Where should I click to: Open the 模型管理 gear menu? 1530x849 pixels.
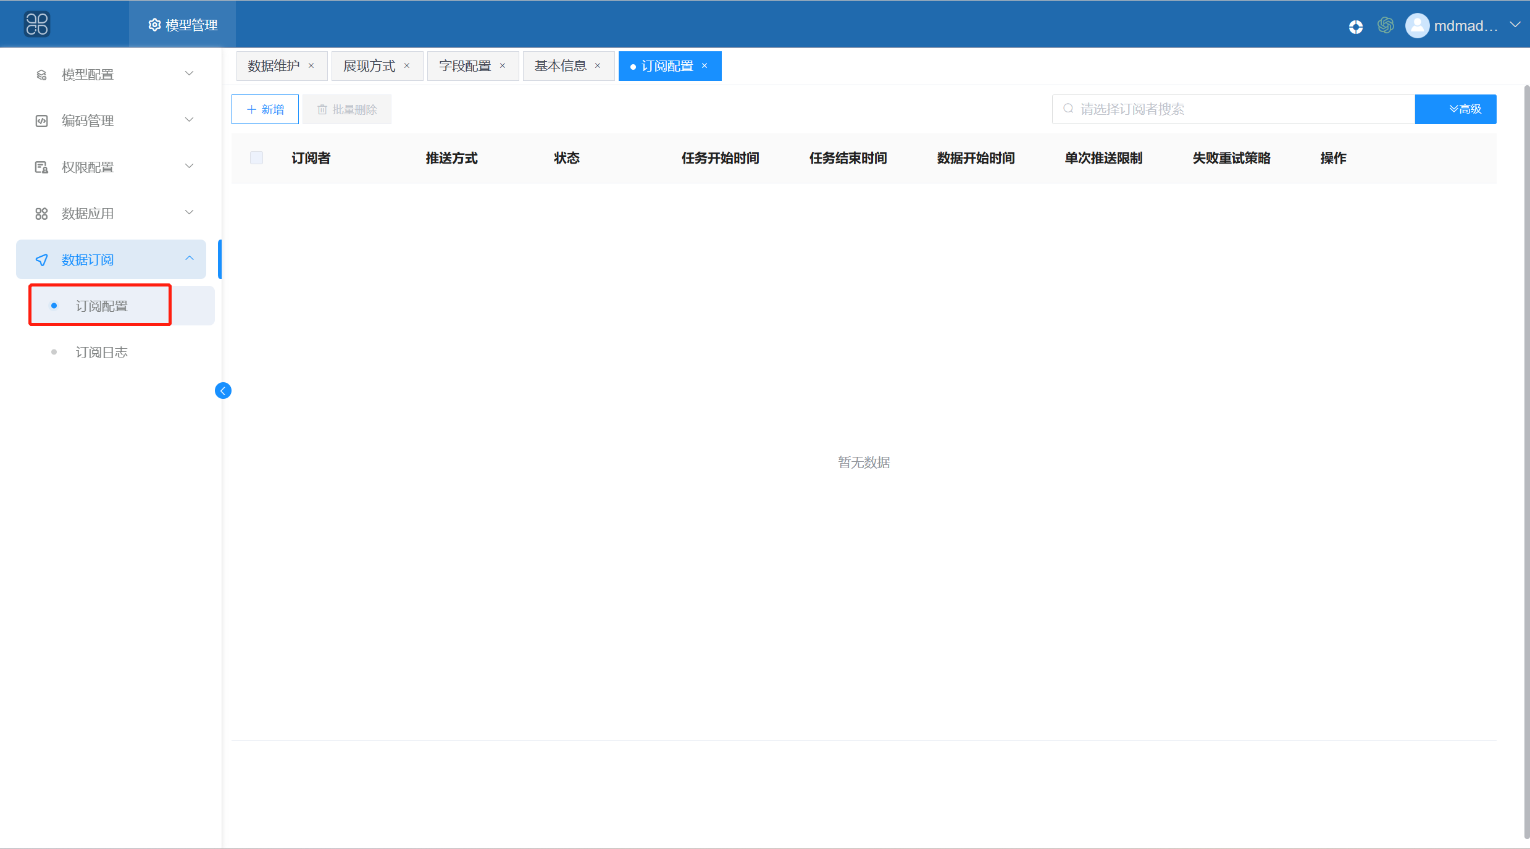tap(183, 25)
